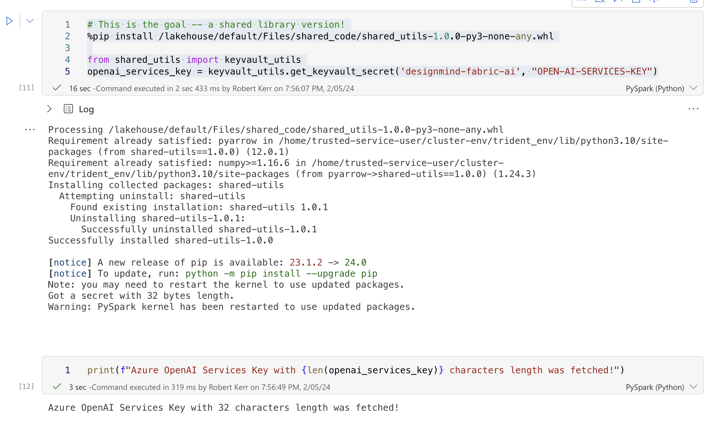The height and width of the screenshot is (425, 713).
Task: Expand the Log section chevron
Action: click(x=49, y=109)
